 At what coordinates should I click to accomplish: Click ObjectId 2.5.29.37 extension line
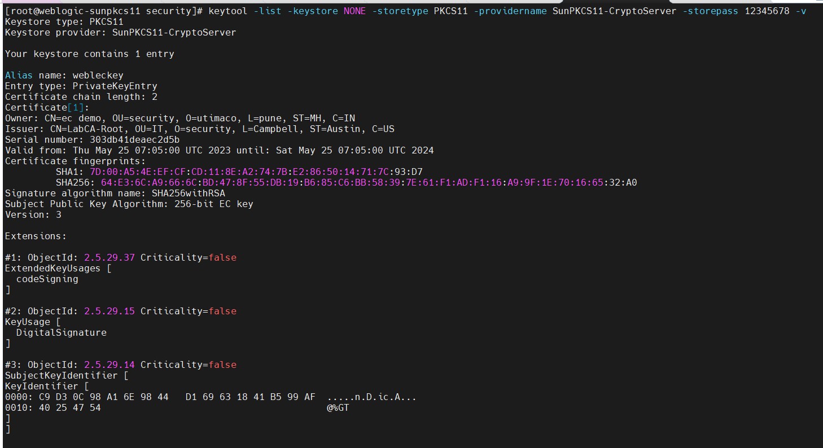click(120, 258)
